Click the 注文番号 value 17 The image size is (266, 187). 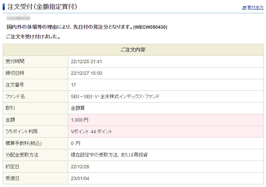(74, 85)
